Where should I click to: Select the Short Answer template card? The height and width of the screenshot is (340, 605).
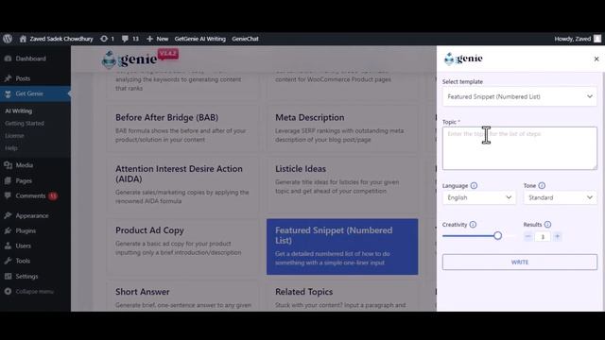click(x=182, y=296)
